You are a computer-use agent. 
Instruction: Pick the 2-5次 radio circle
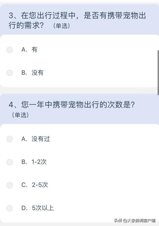10,185
